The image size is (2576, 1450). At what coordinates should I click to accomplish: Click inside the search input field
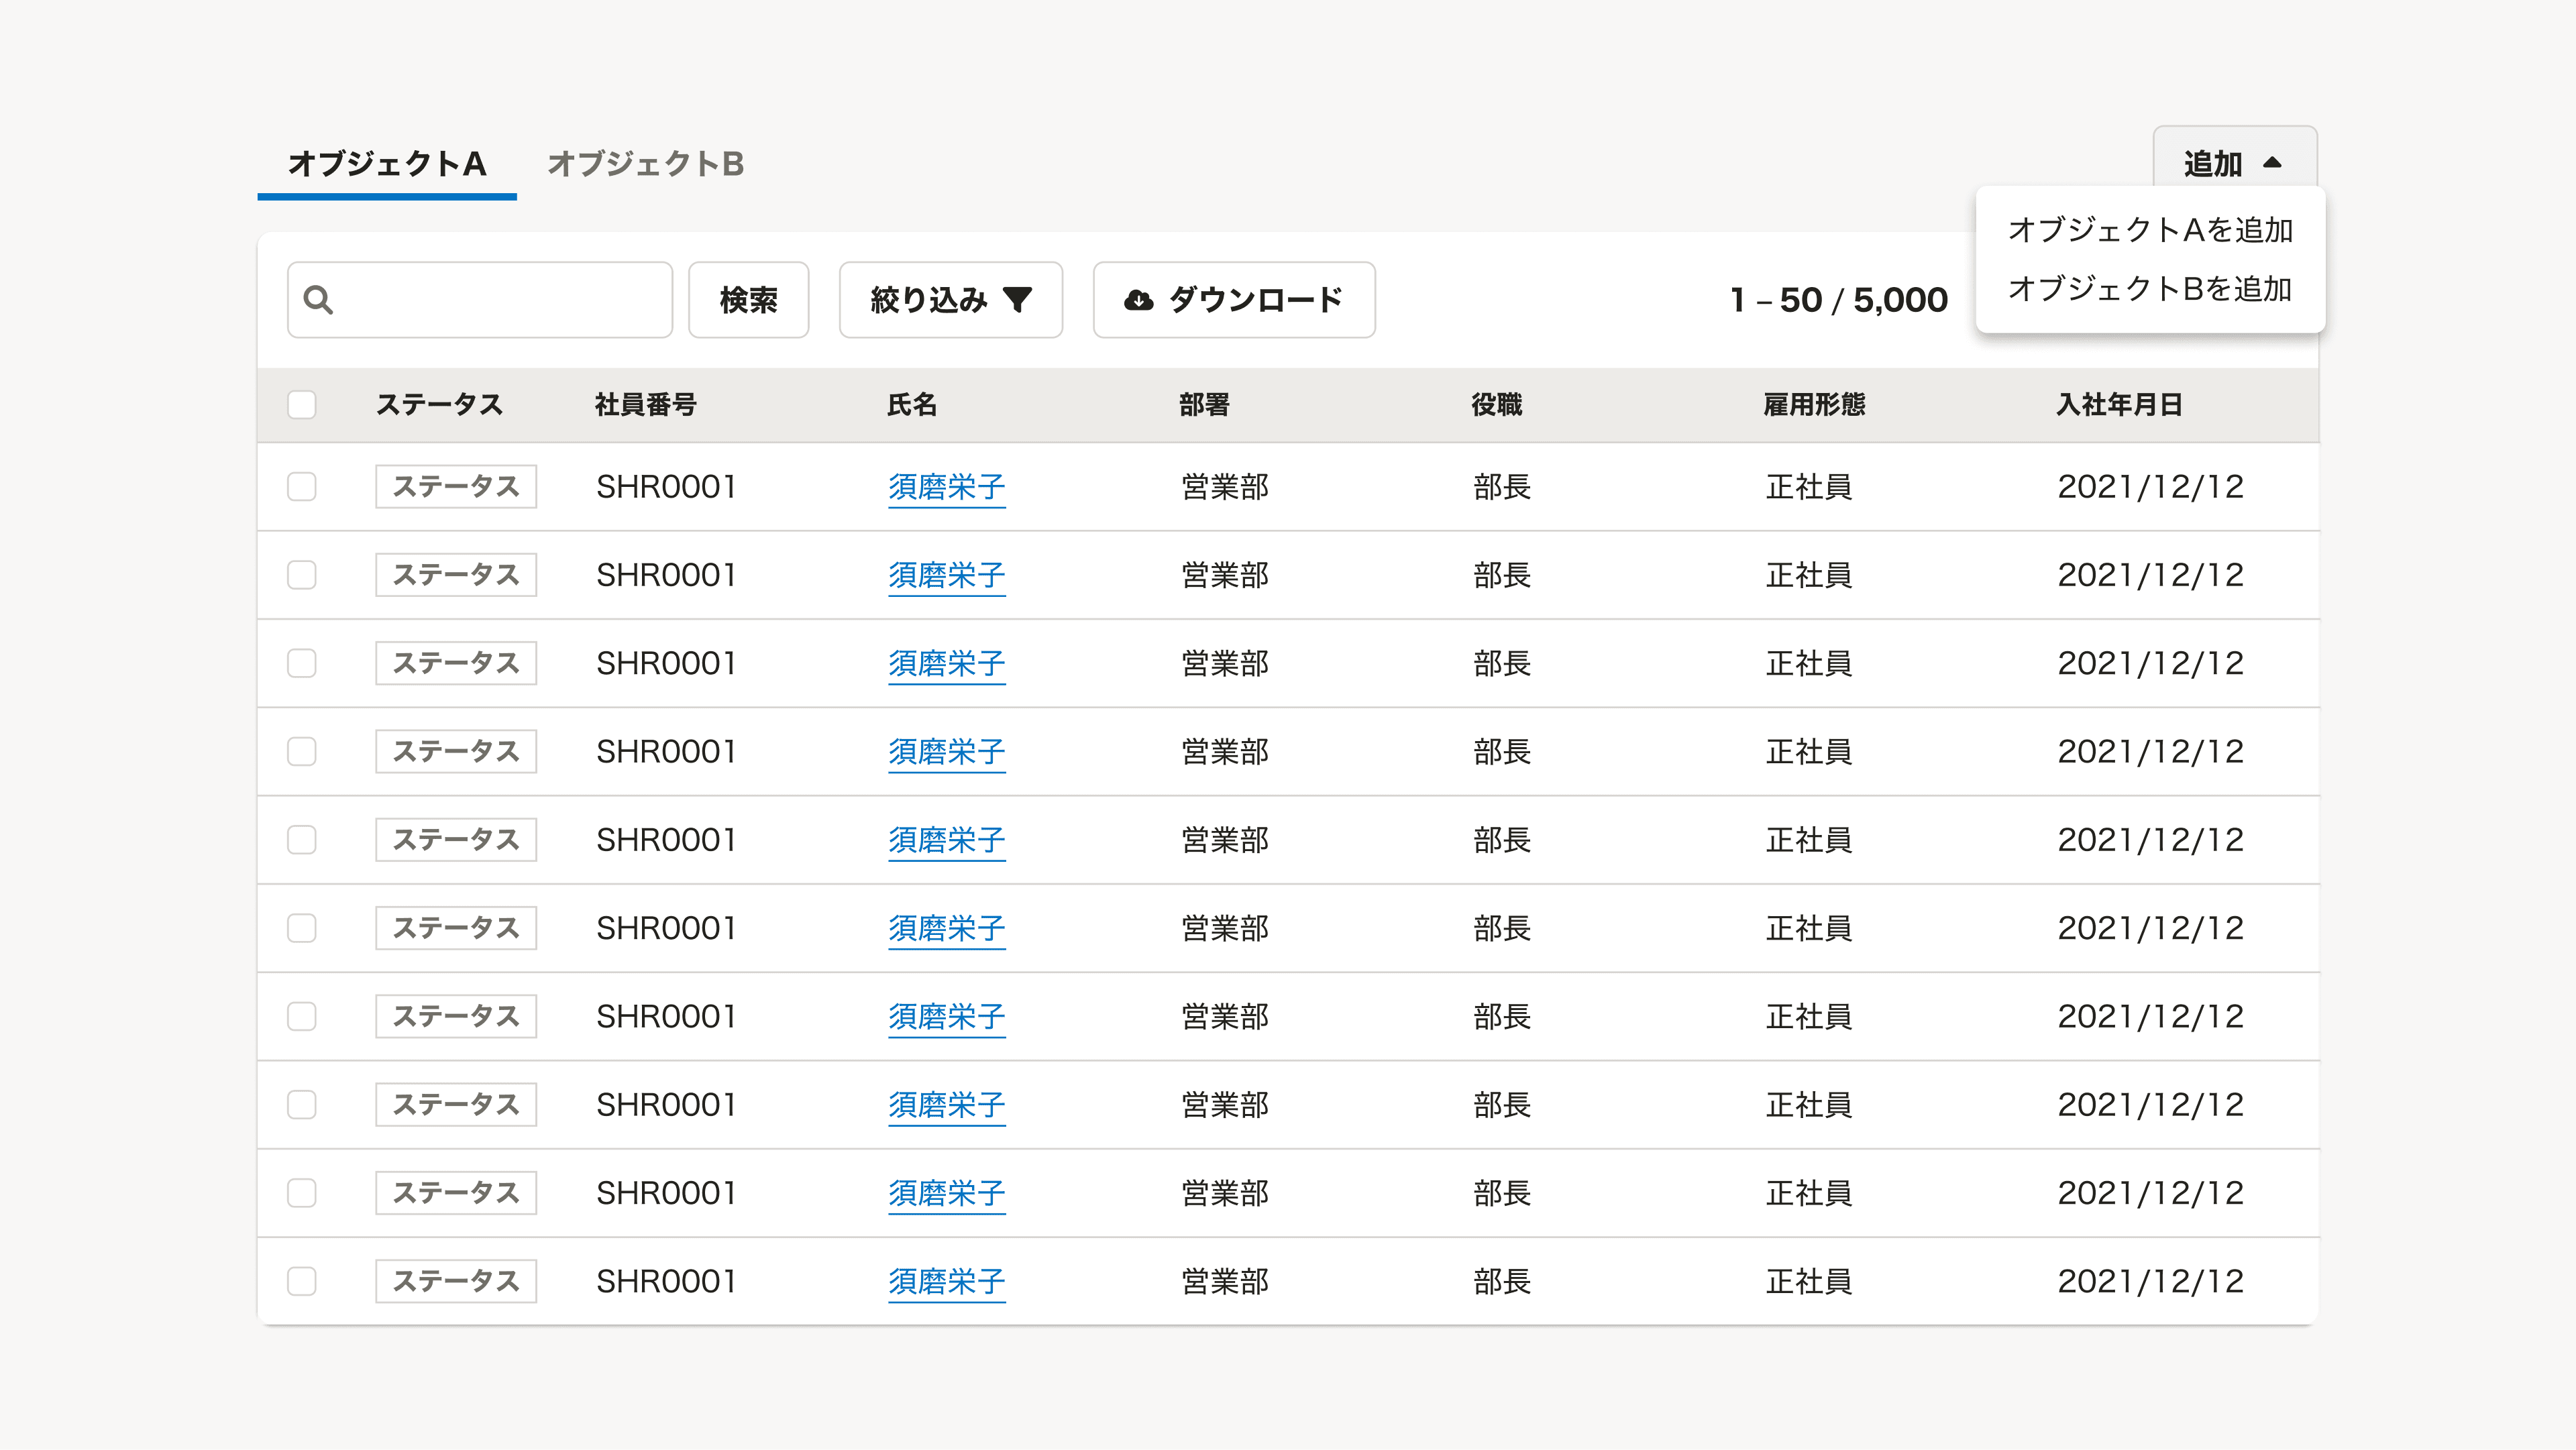click(480, 299)
